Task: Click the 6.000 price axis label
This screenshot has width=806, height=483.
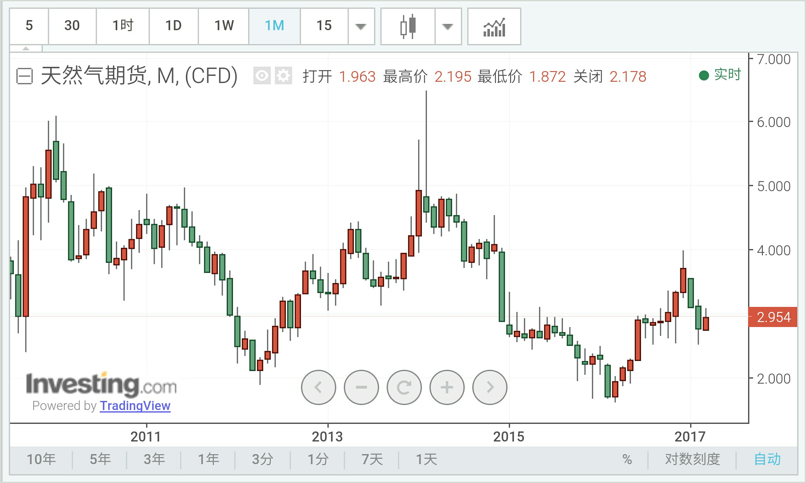Action: click(x=774, y=122)
